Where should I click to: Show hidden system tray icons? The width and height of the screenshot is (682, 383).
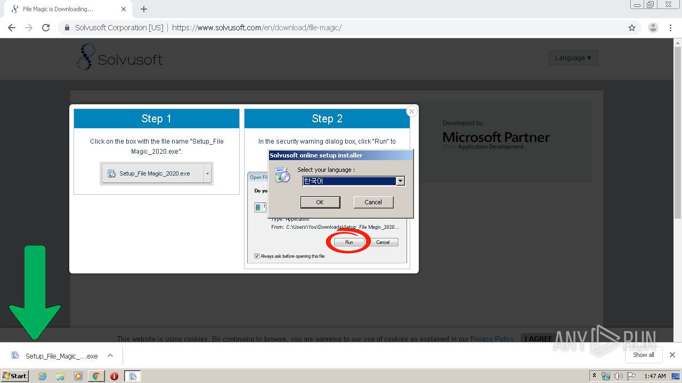tap(594, 376)
